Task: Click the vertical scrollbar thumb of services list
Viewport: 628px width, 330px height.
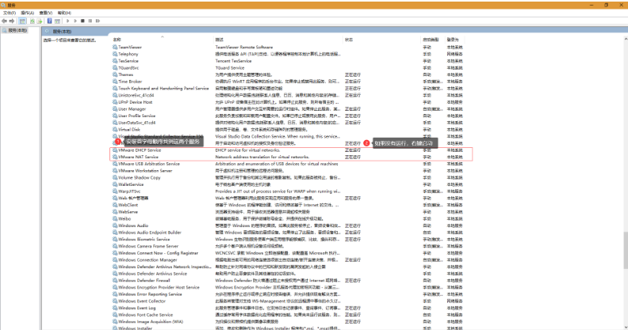Action: [x=625, y=251]
